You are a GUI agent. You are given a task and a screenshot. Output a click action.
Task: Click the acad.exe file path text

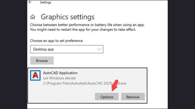[x=85, y=83]
